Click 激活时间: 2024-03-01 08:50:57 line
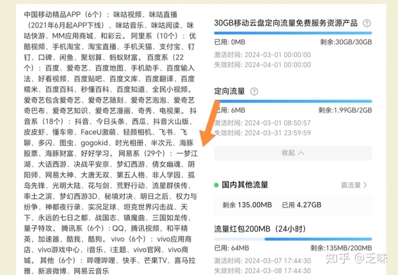398x275 pixels. point(263,123)
